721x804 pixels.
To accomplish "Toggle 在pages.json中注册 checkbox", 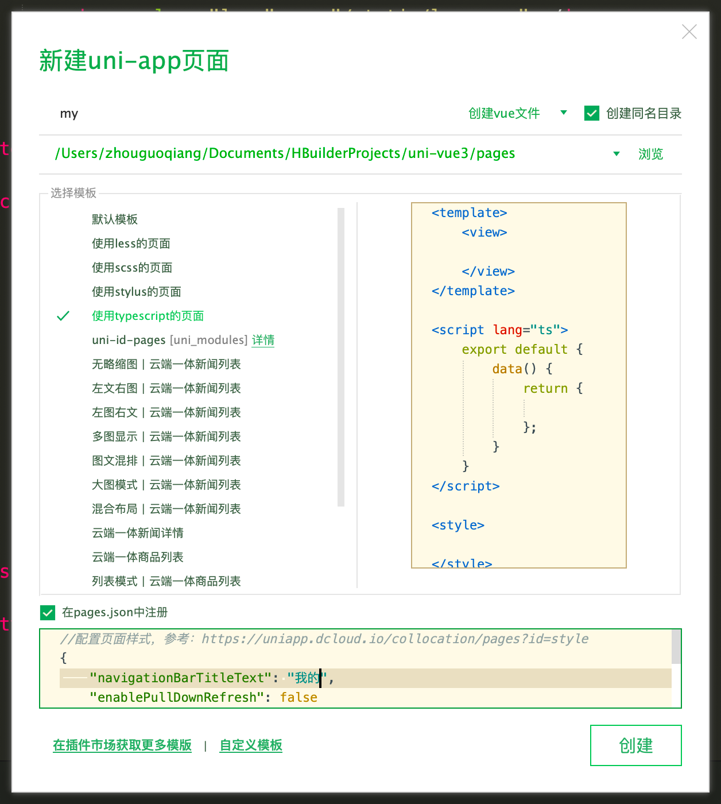I will click(x=48, y=613).
